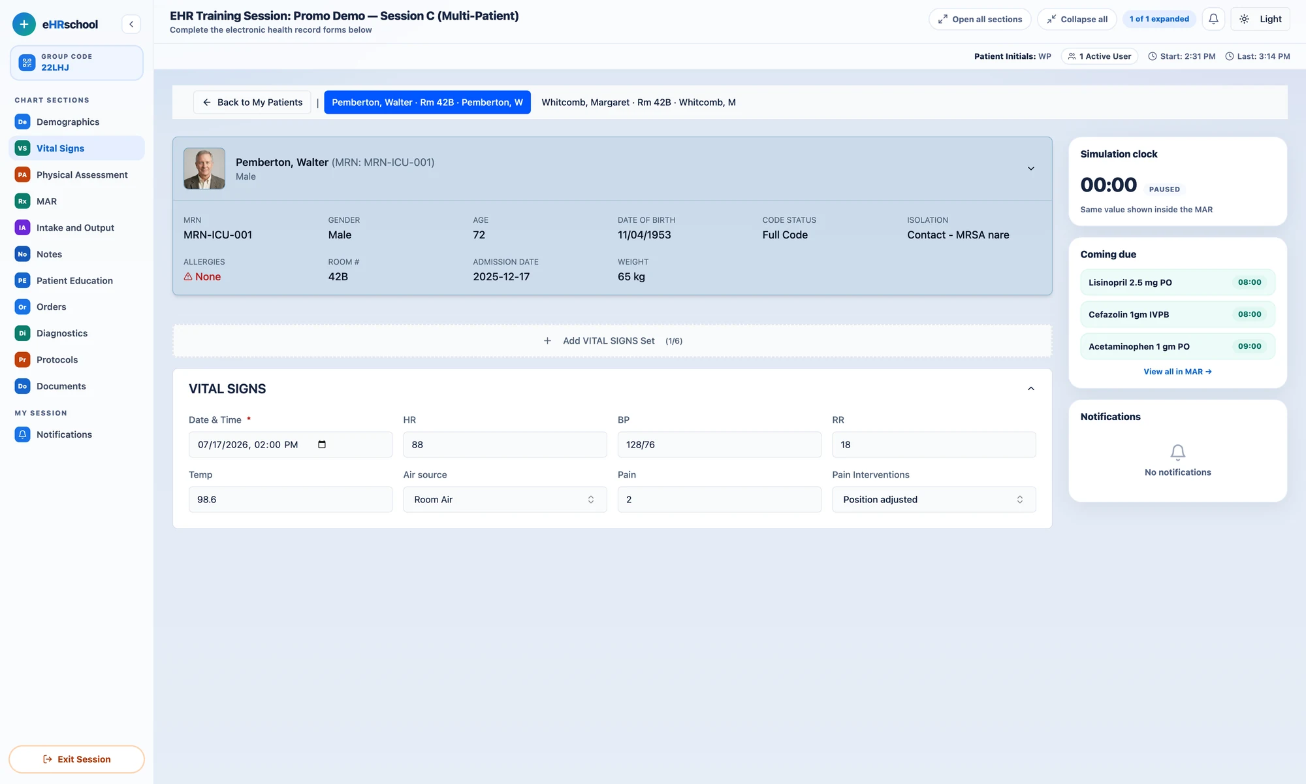Click the Or Orders icon
Viewport: 1306px width, 784px height.
click(x=22, y=307)
